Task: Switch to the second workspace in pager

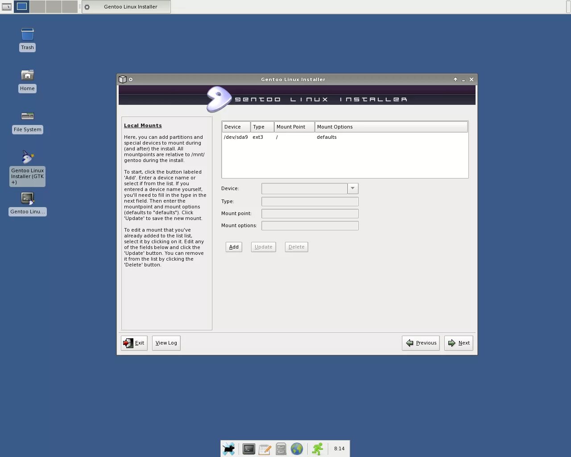Action: click(38, 7)
